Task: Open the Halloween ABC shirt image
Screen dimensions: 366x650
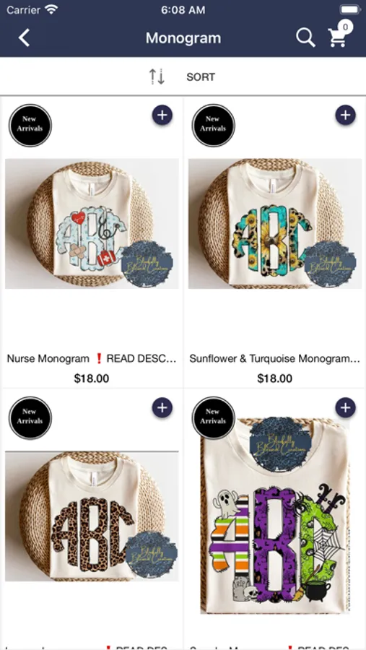Action: (x=275, y=516)
